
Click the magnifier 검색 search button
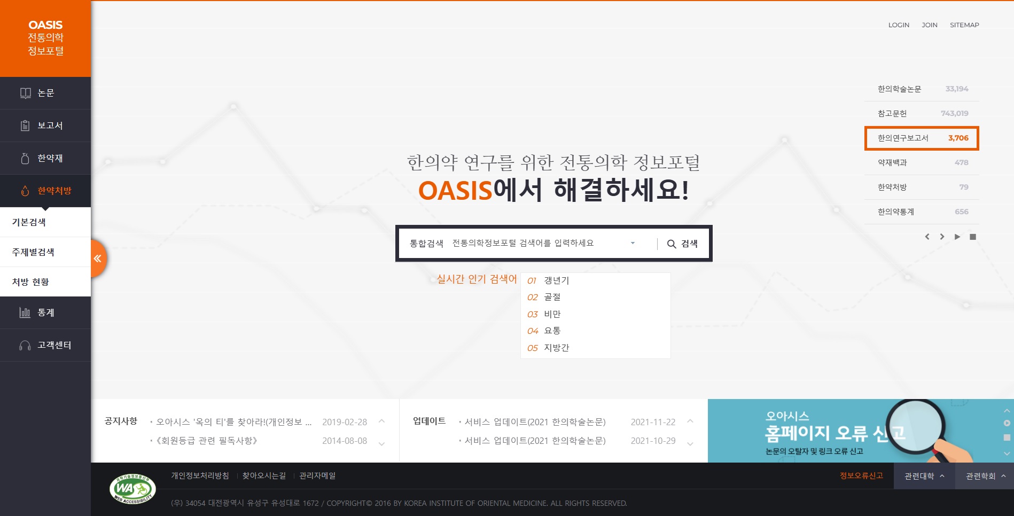pos(682,244)
